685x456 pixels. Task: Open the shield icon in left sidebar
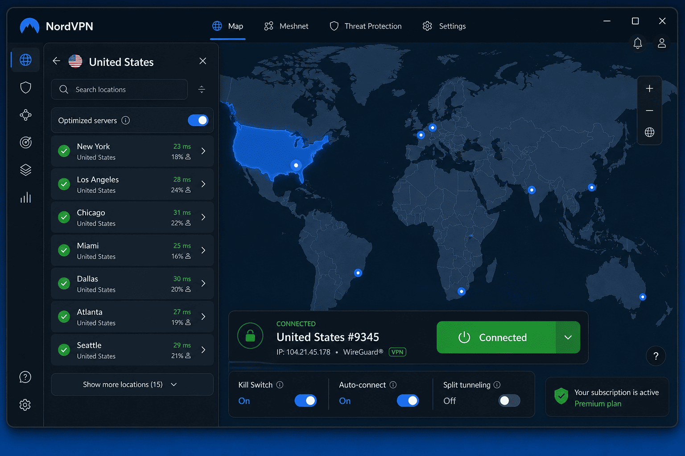coord(25,87)
